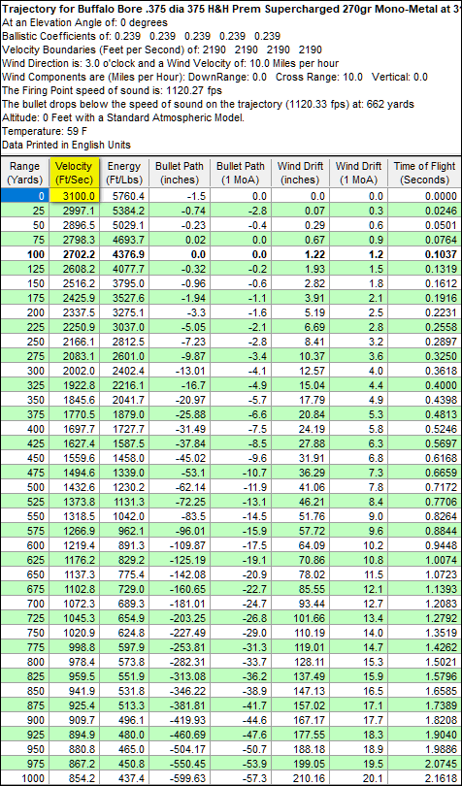The height and width of the screenshot is (786, 462).
Task: Click the Wind Direction header line
Action: click(x=171, y=64)
